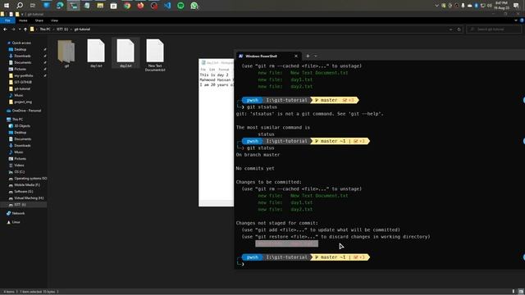Image resolution: width=525 pixels, height=295 pixels.
Task: Open Pictures under Quick access
Action: [x=20, y=69]
